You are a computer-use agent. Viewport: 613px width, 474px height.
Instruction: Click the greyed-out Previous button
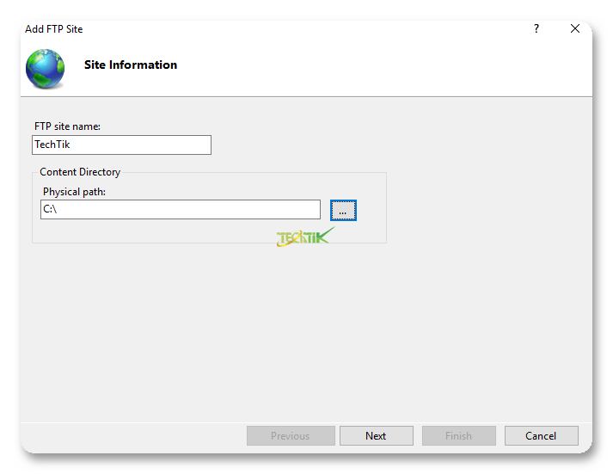pos(290,435)
